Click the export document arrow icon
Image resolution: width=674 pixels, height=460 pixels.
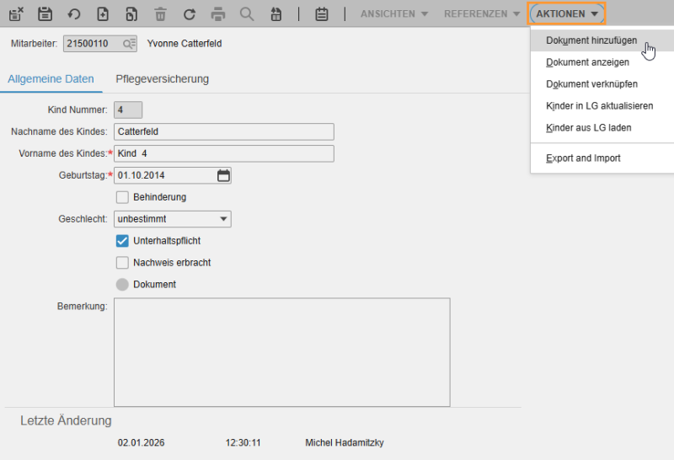click(276, 14)
